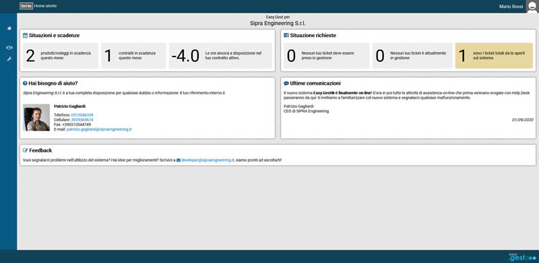Click the calendar icon beside Situazioni e scadenze
This screenshot has height=263, width=539.
point(25,36)
